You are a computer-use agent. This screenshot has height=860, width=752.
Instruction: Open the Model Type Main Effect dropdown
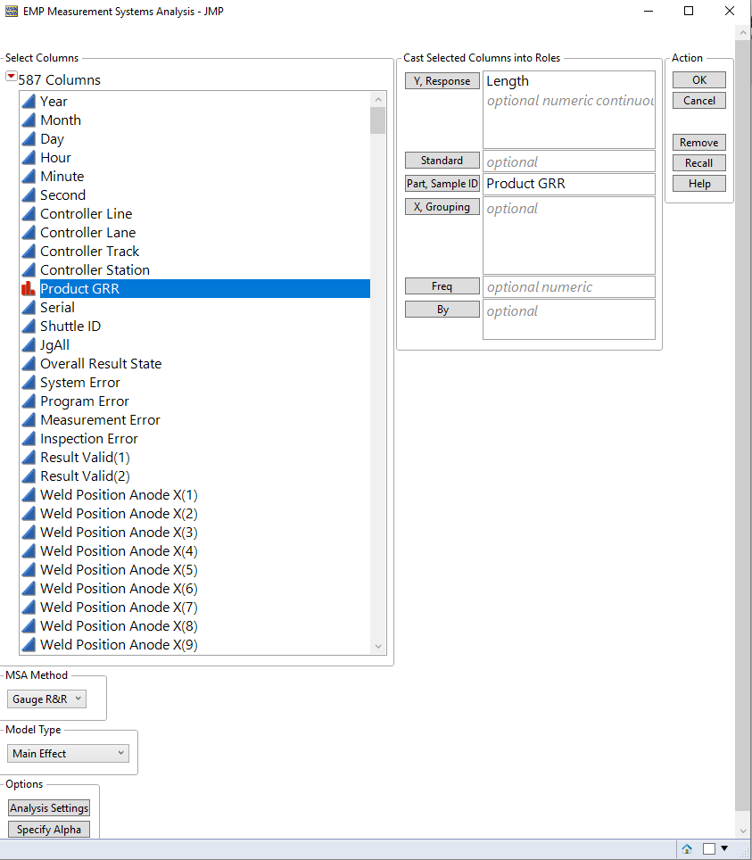68,754
